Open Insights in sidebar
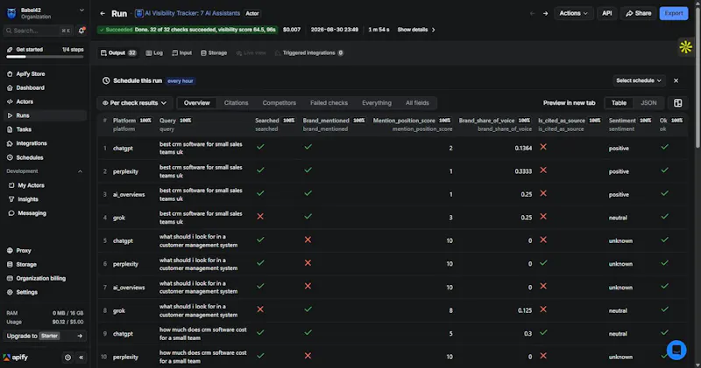 click(44, 199)
